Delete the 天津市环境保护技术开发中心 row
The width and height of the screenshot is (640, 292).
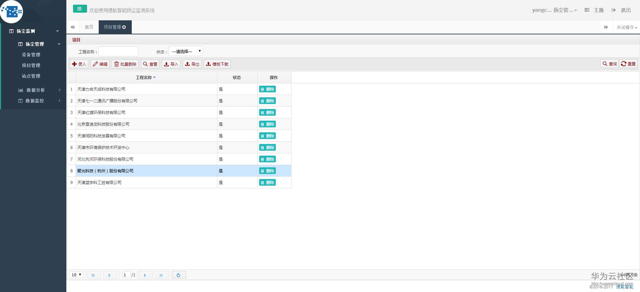267,148
